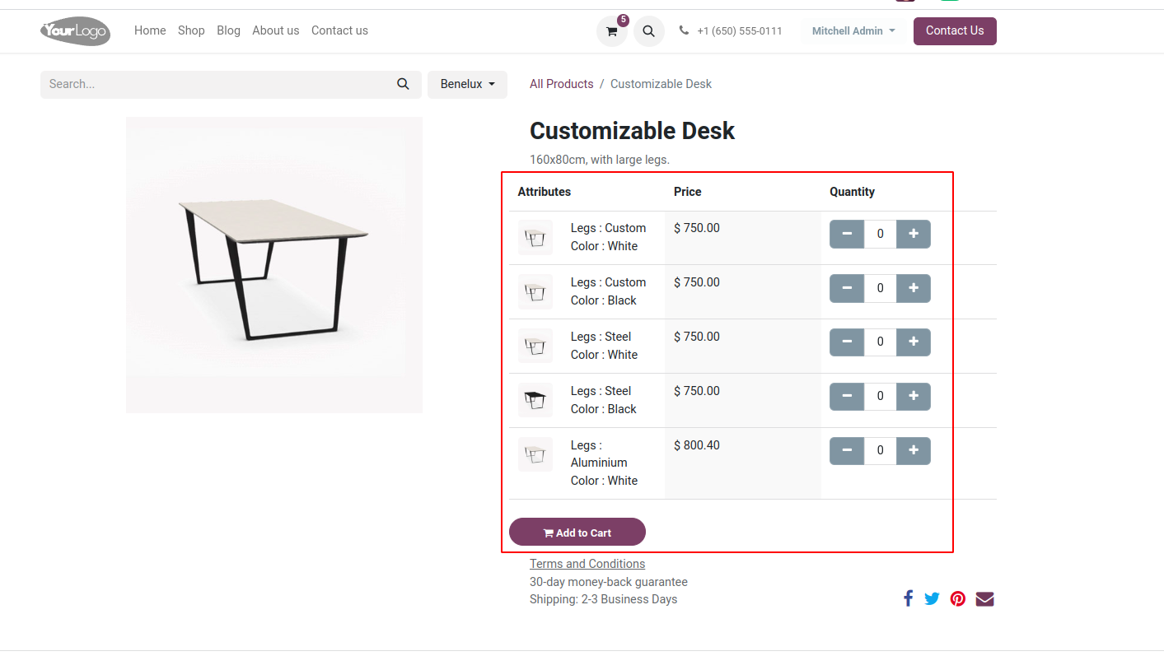Focus the product search input field
This screenshot has width=1164, height=656.
[x=214, y=84]
